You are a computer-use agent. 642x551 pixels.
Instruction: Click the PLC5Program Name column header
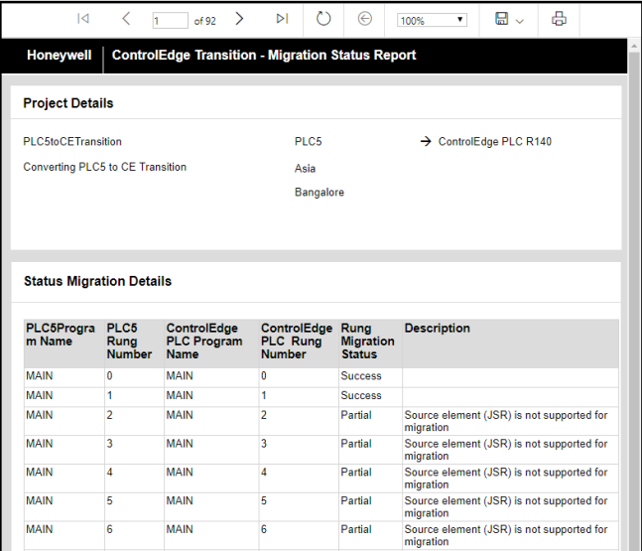(x=60, y=335)
